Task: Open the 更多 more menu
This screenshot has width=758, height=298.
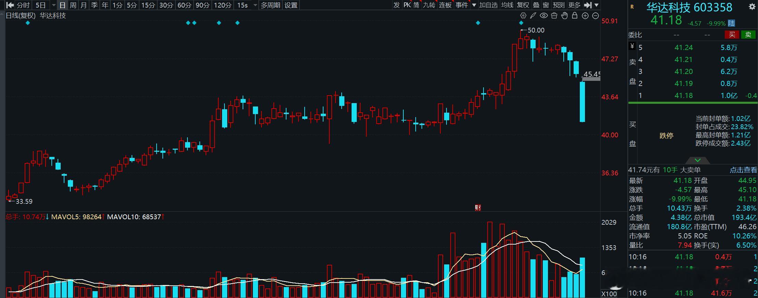Action: point(574,5)
